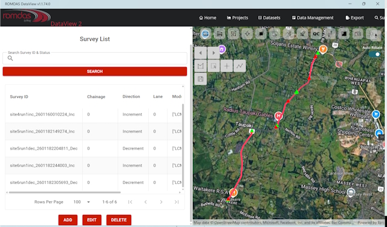Image resolution: width=387 pixels, height=227 pixels.
Task: Click the blue basemap pin icon in map toolbar
Action: 206,34
